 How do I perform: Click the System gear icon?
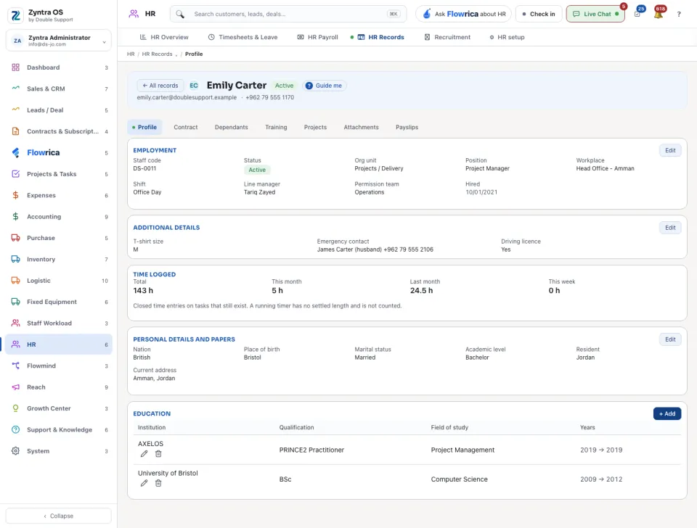(x=15, y=450)
